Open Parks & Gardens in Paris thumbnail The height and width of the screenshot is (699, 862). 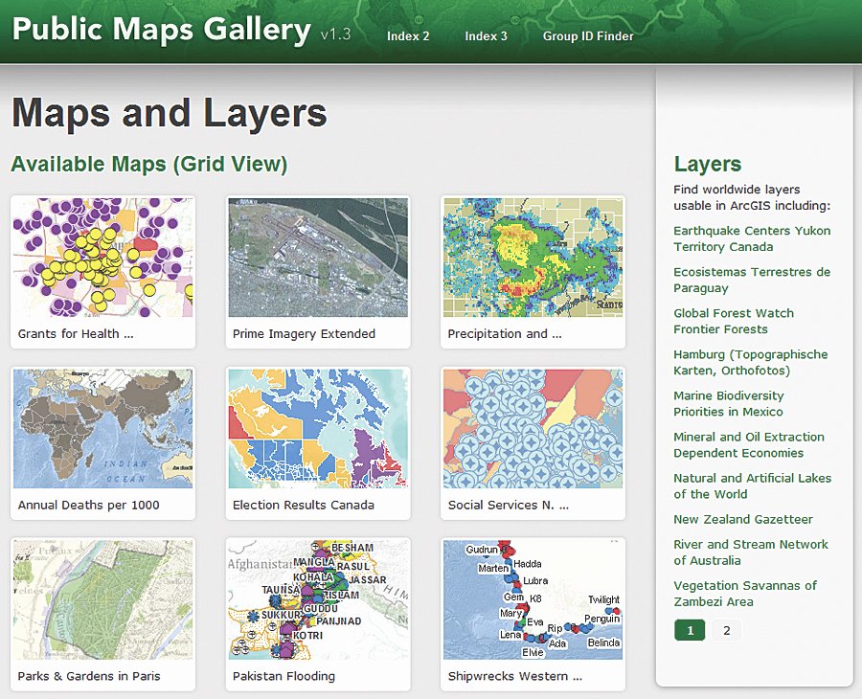pos(102,599)
